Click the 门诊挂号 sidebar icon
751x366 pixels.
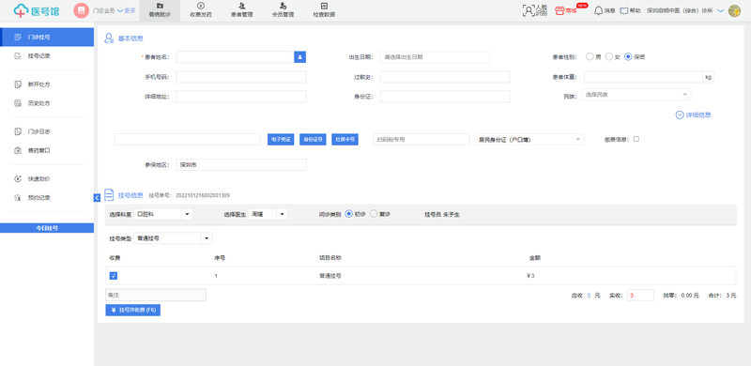18,37
